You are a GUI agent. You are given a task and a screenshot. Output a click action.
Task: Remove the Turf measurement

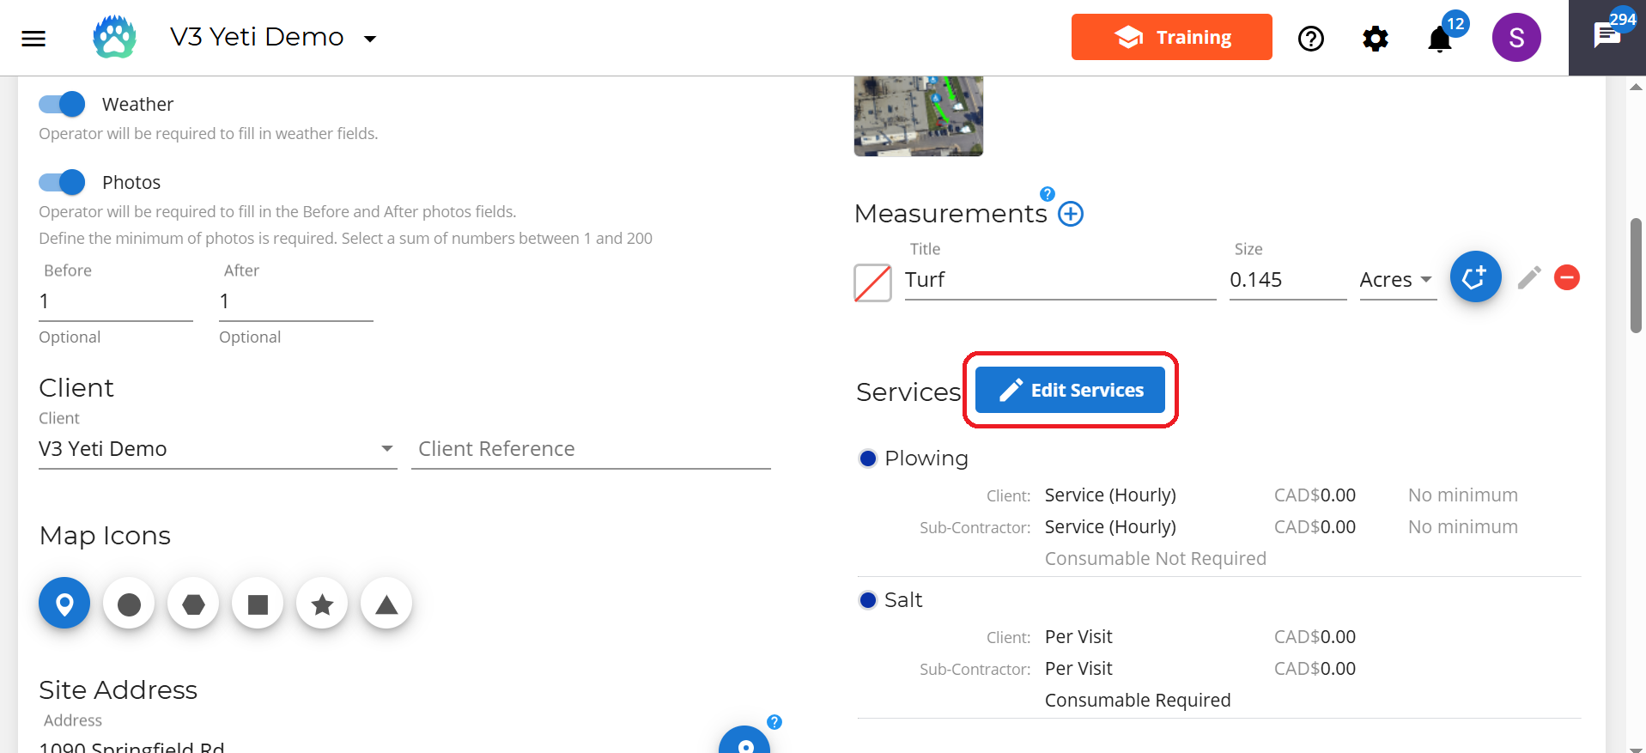1567,277
